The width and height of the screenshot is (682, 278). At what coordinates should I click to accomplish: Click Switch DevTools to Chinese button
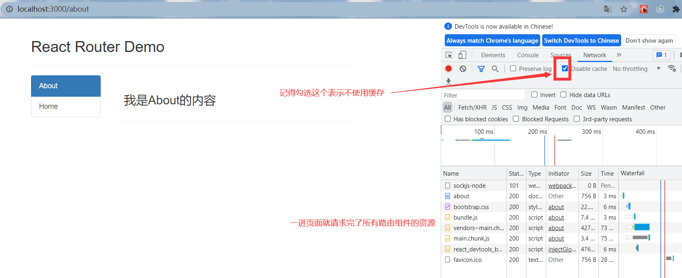pyautogui.click(x=581, y=41)
